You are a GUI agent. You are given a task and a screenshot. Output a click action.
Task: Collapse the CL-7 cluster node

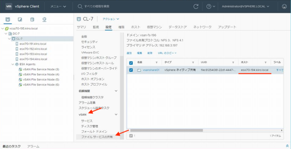point(9,39)
